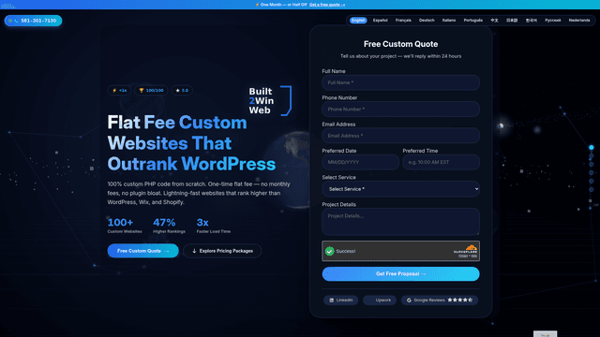
Task: Switch language to Русский
Action: point(552,21)
